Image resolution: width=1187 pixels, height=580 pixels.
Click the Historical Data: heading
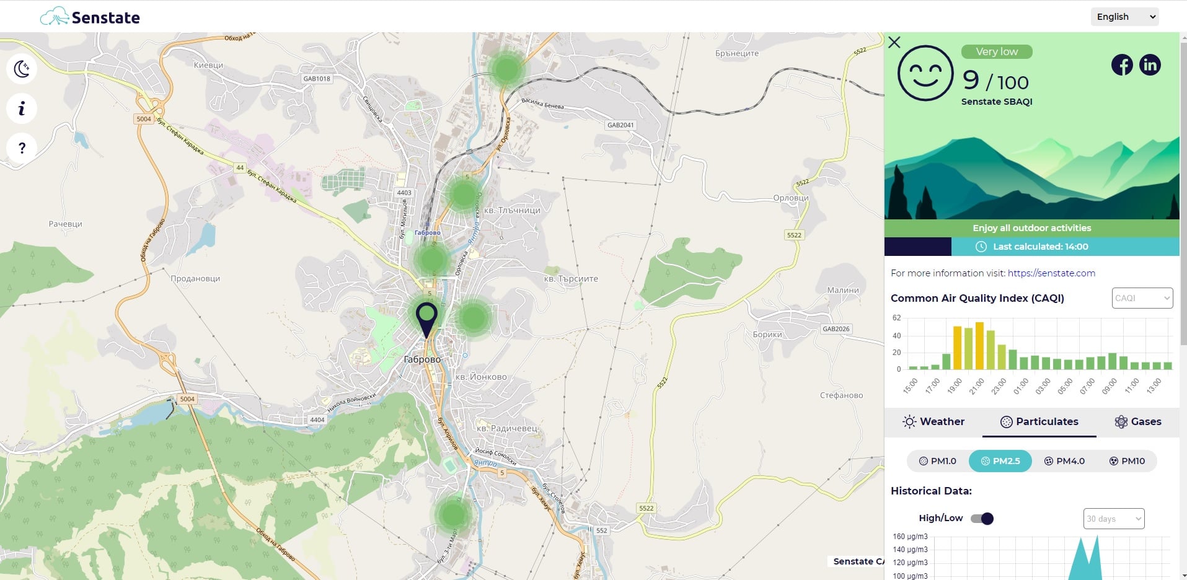point(931,491)
